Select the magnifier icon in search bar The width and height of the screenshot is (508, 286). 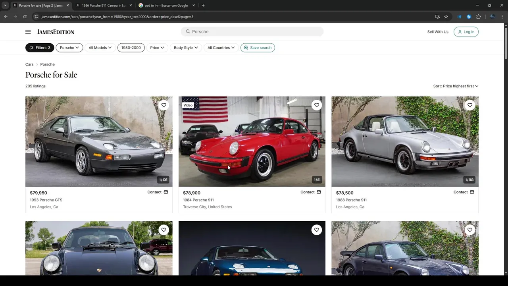click(188, 31)
